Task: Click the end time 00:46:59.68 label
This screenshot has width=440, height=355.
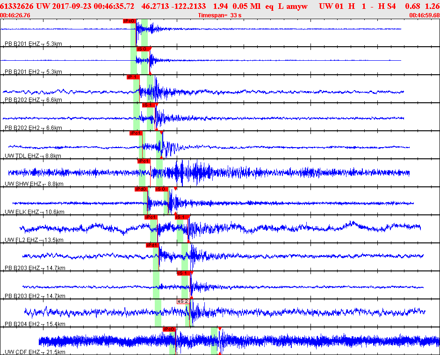Action: (424, 15)
